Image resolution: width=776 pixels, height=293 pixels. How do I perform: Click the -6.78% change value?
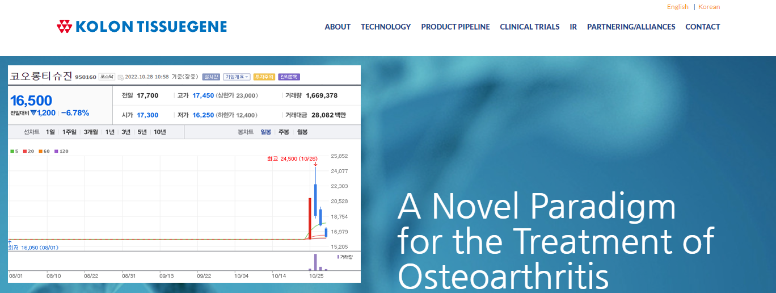[75, 113]
